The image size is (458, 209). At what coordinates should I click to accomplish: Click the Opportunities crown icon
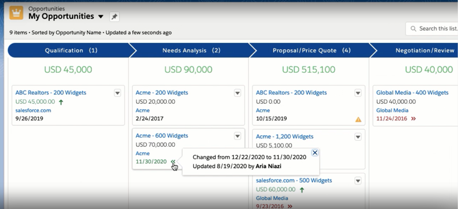tap(16, 13)
